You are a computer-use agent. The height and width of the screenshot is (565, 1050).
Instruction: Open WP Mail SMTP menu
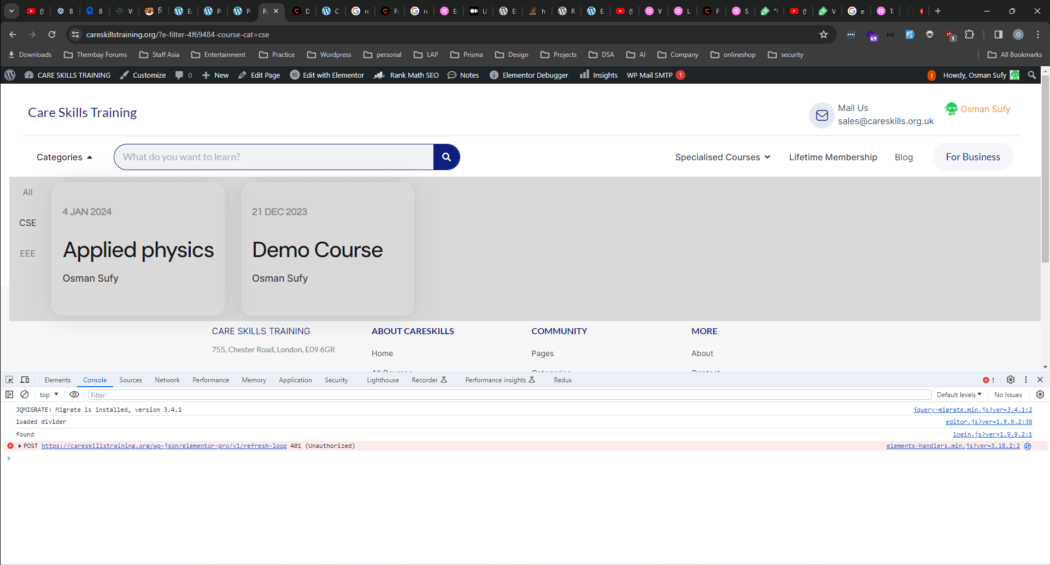(655, 75)
